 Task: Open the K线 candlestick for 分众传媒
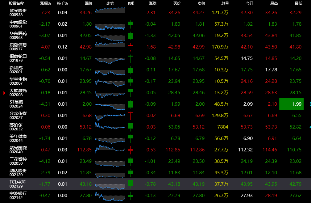pyautogui.click(x=130, y=116)
